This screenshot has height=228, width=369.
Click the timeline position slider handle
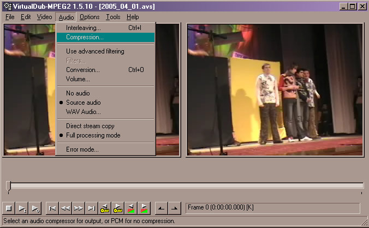point(8,186)
